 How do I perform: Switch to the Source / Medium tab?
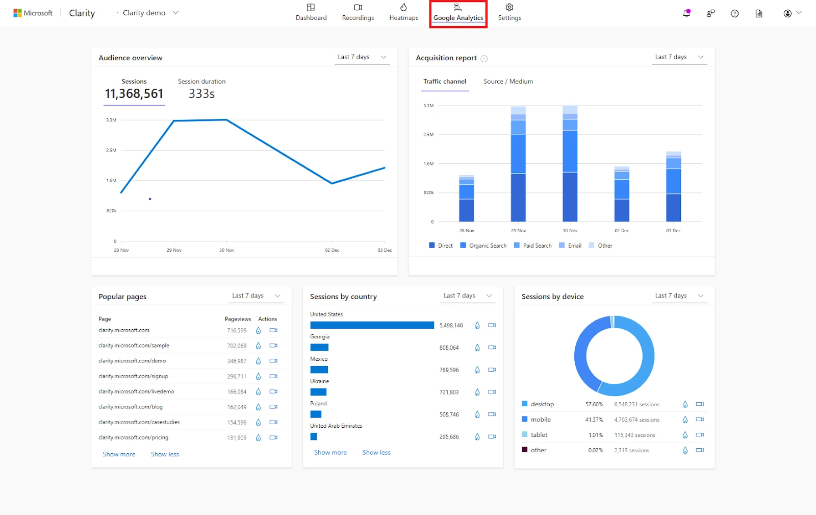tap(507, 81)
